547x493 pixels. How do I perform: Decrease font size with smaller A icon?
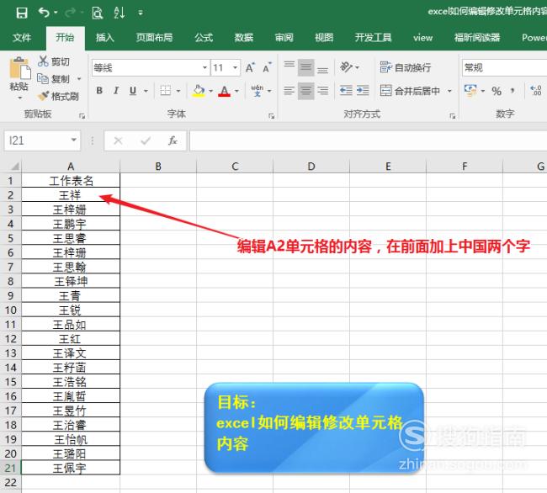[x=267, y=67]
